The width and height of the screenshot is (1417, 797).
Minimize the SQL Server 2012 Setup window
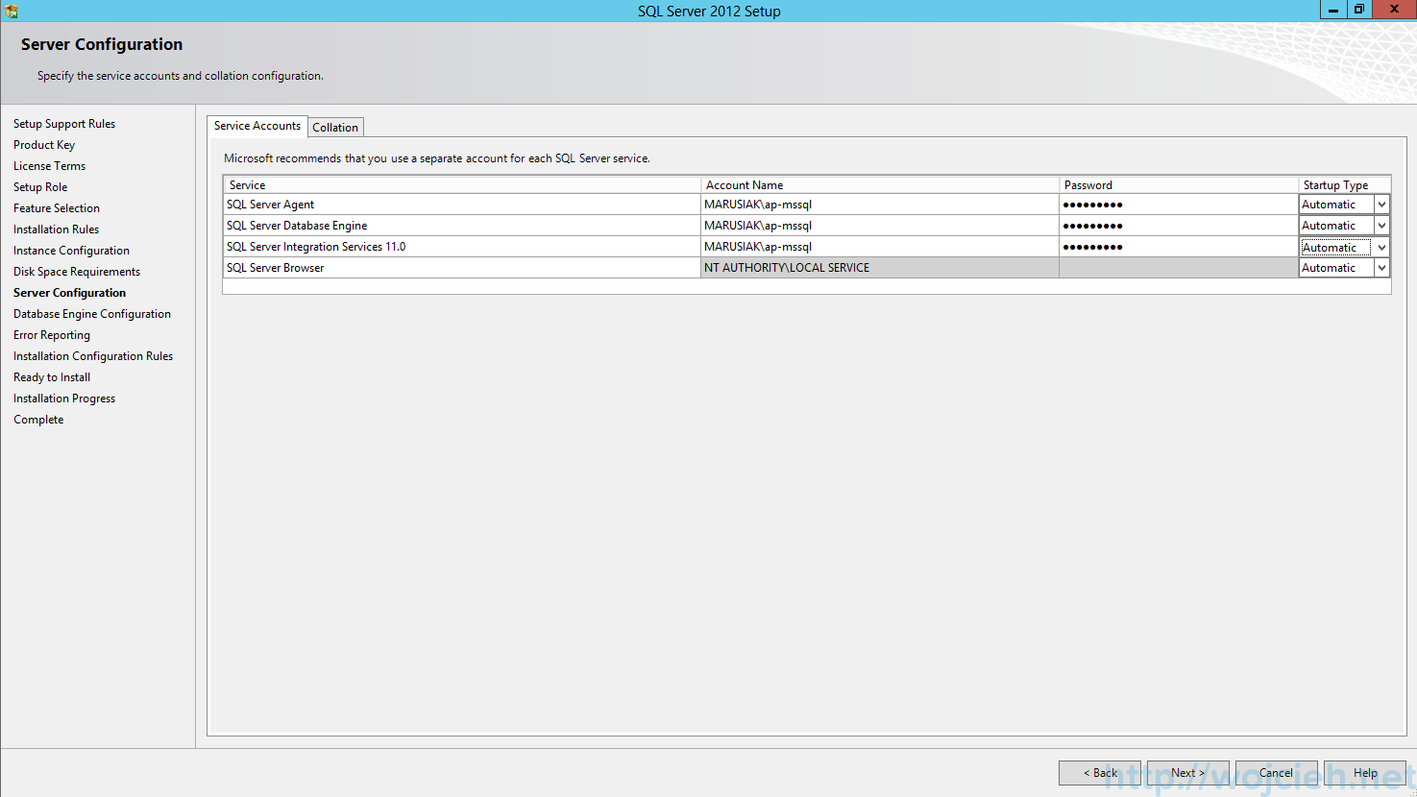pos(1333,10)
